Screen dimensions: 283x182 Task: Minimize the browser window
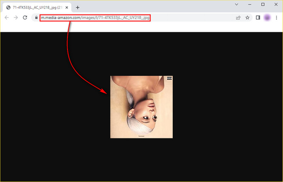249,4
